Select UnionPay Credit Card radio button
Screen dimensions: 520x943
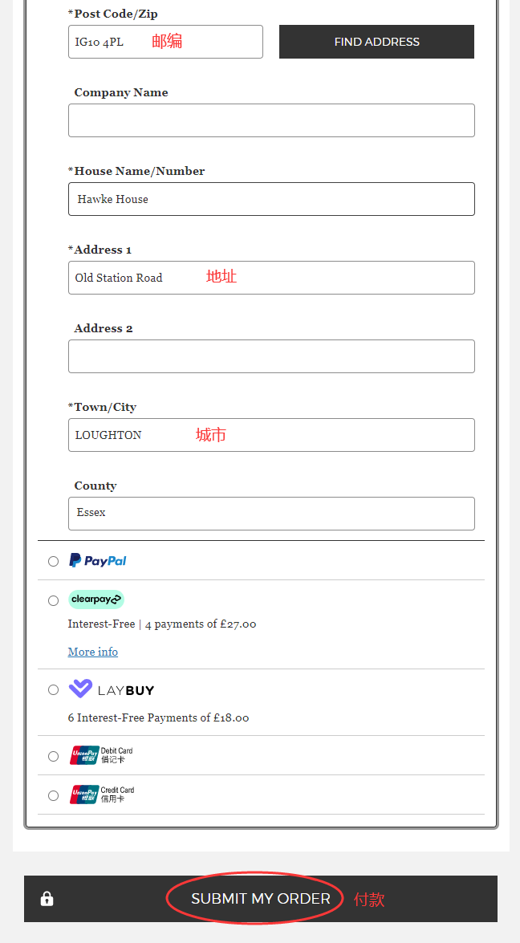tap(54, 795)
